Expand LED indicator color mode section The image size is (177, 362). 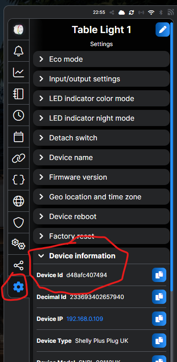tap(101, 99)
